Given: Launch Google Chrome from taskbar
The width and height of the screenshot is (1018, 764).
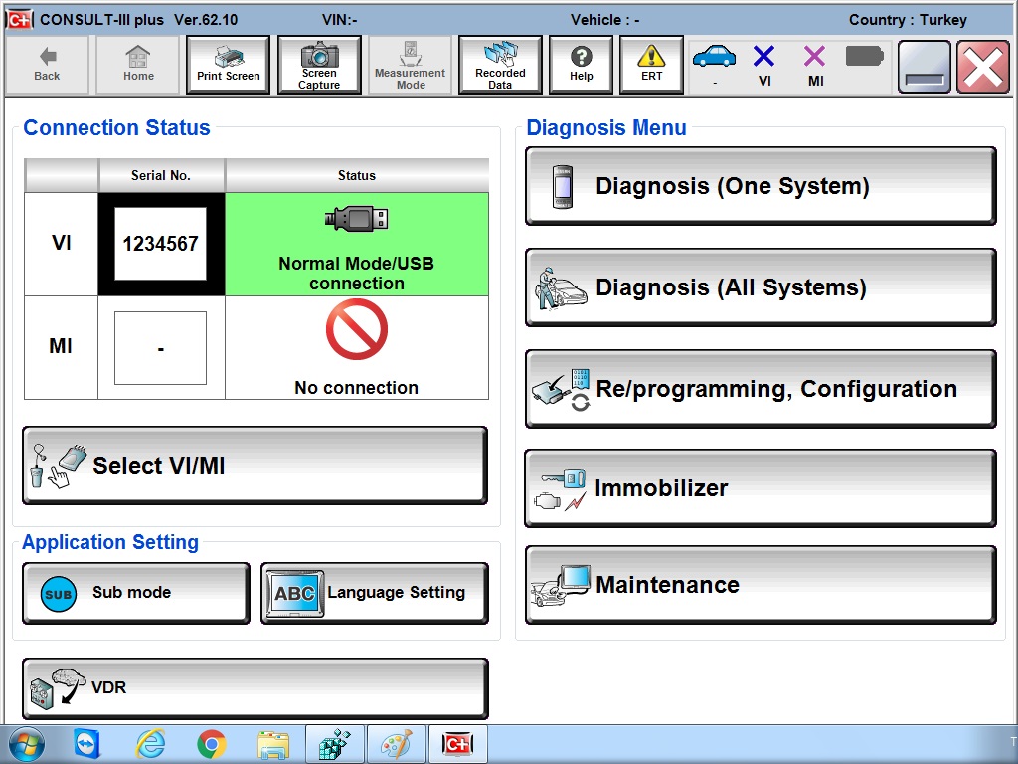Looking at the screenshot, I should click(x=211, y=744).
